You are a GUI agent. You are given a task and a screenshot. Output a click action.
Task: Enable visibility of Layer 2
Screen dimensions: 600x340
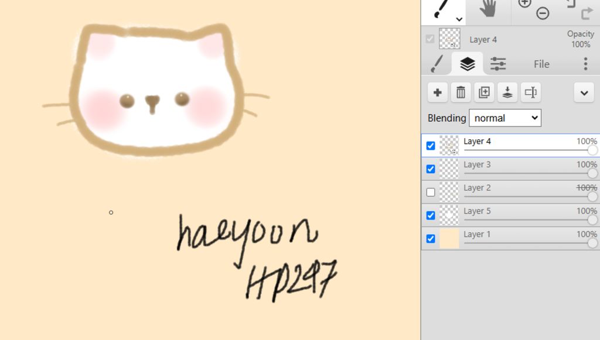431,192
